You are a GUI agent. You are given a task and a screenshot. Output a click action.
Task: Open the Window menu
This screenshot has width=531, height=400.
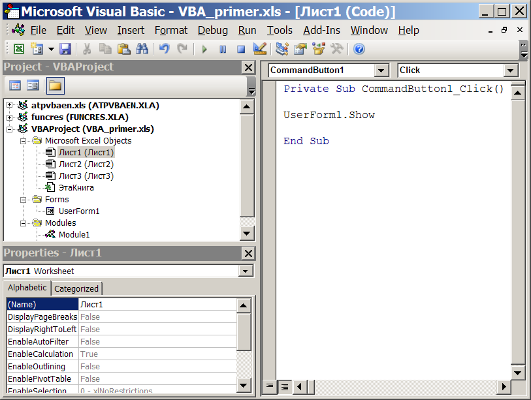pyautogui.click(x=369, y=31)
